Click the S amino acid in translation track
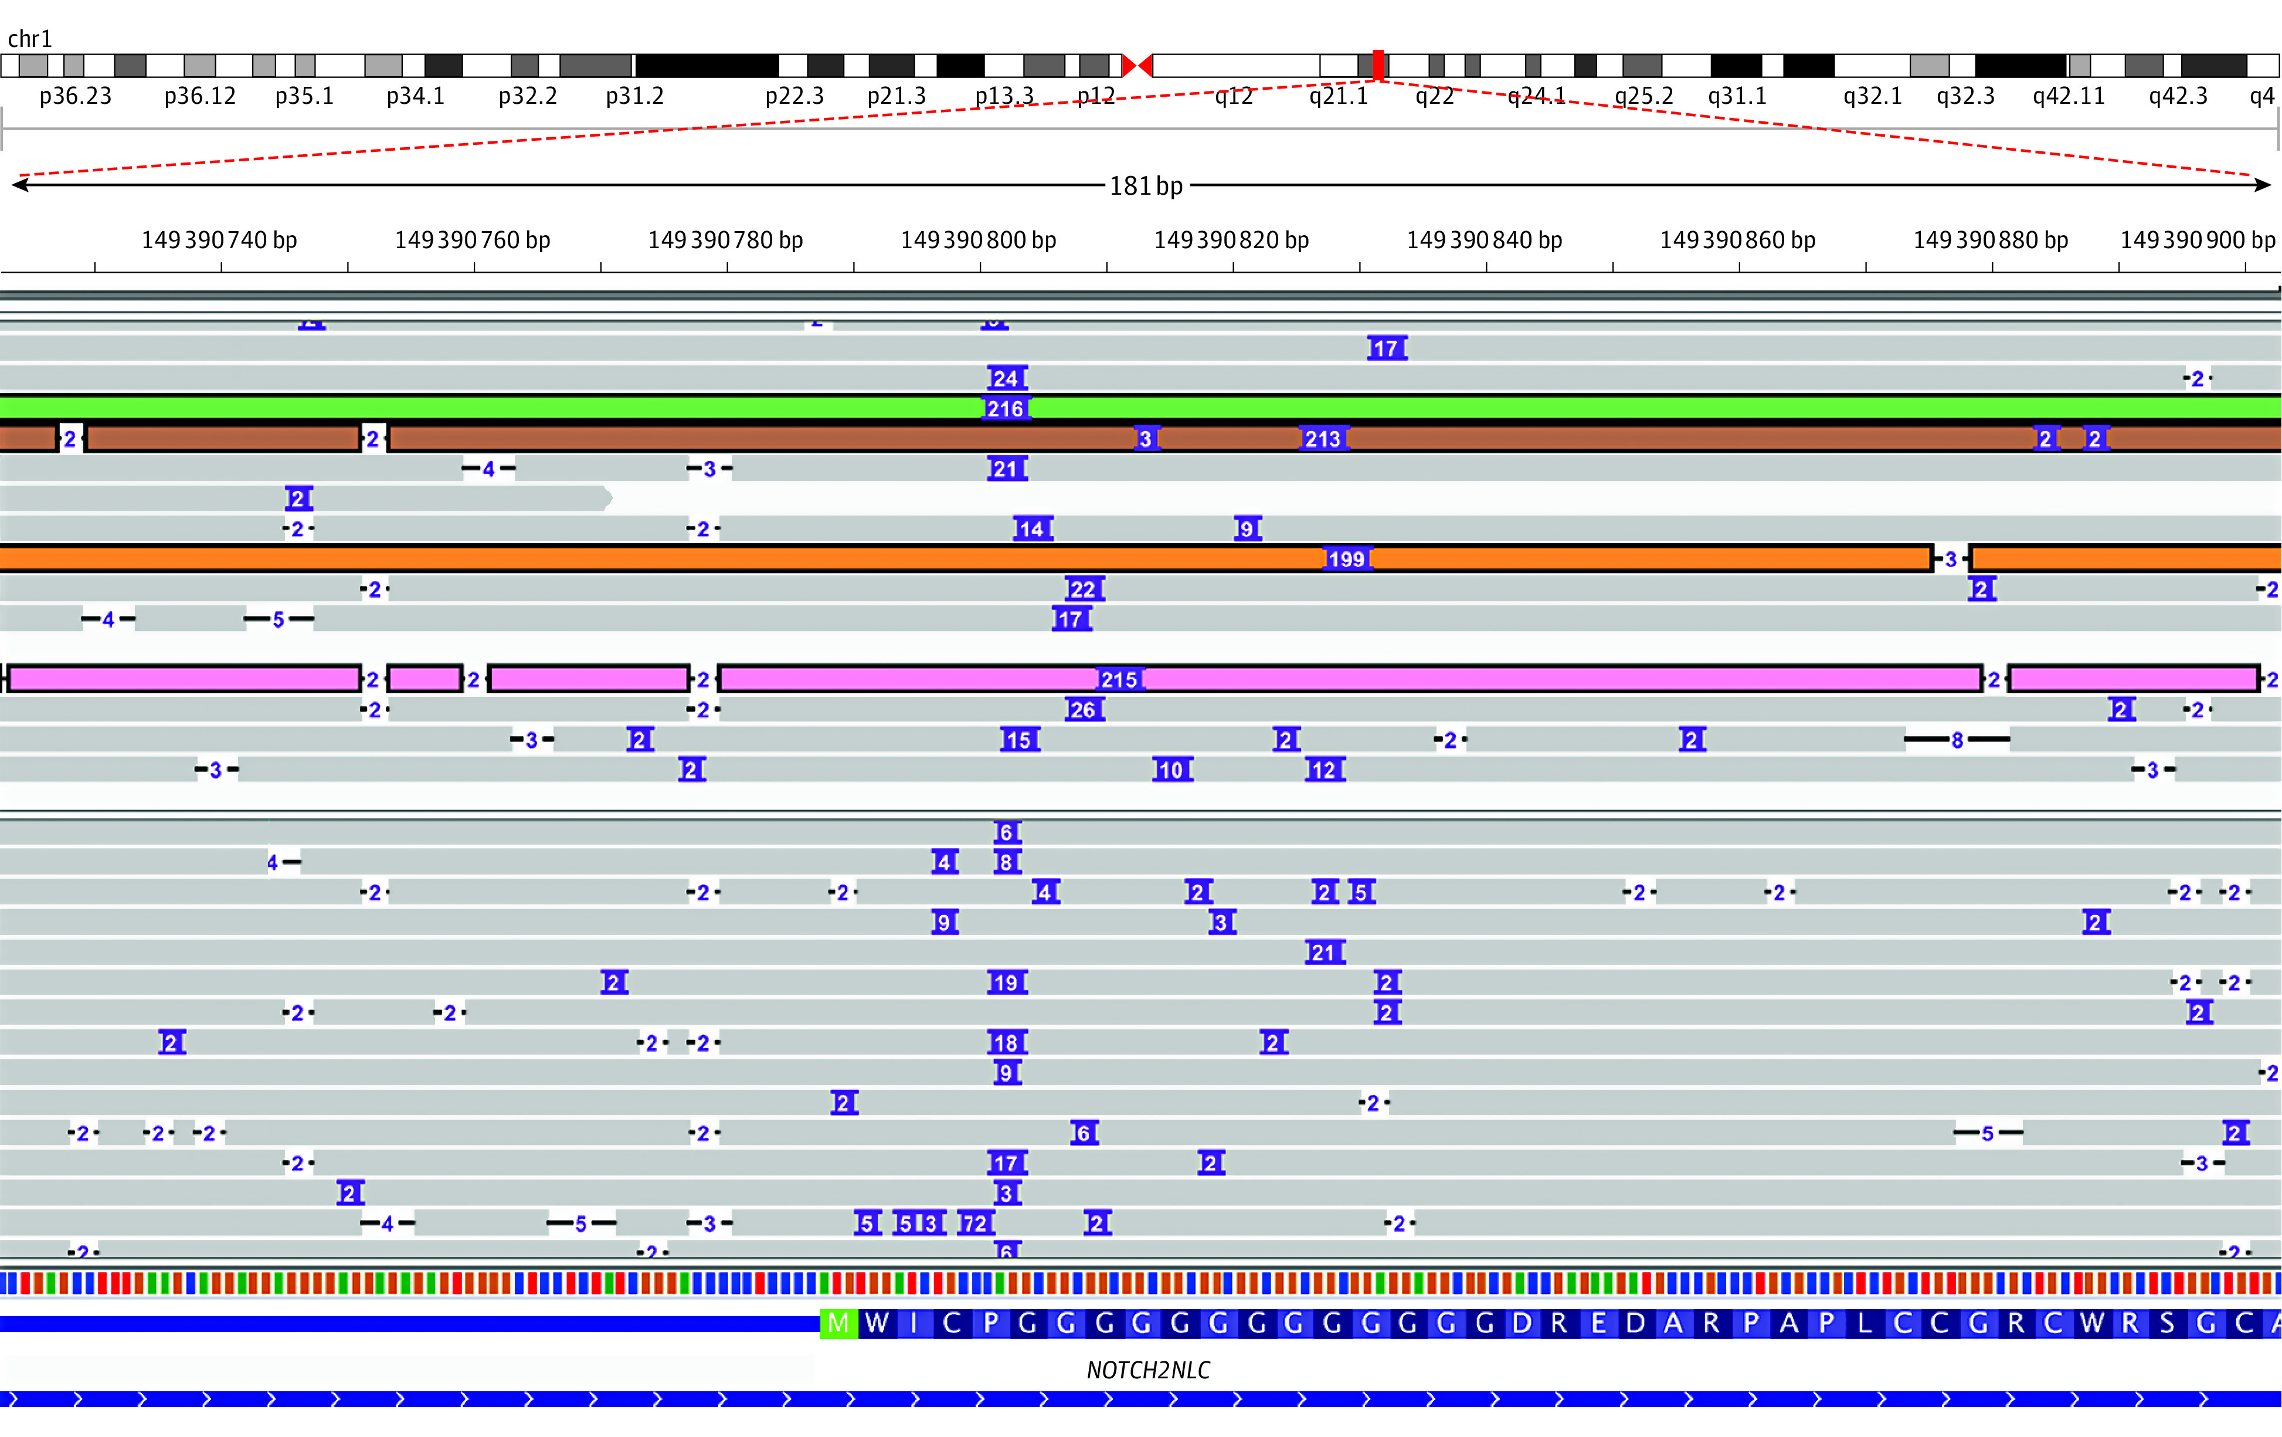The image size is (2282, 1437). (2167, 1323)
